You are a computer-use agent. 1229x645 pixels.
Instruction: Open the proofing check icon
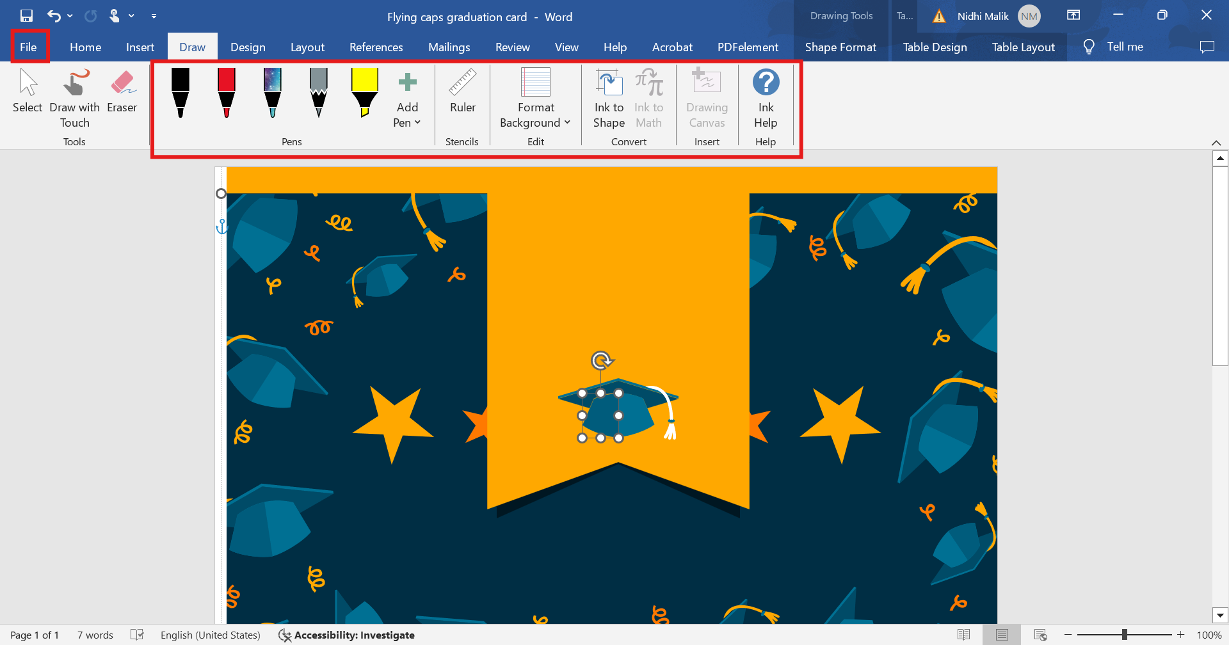click(x=137, y=635)
